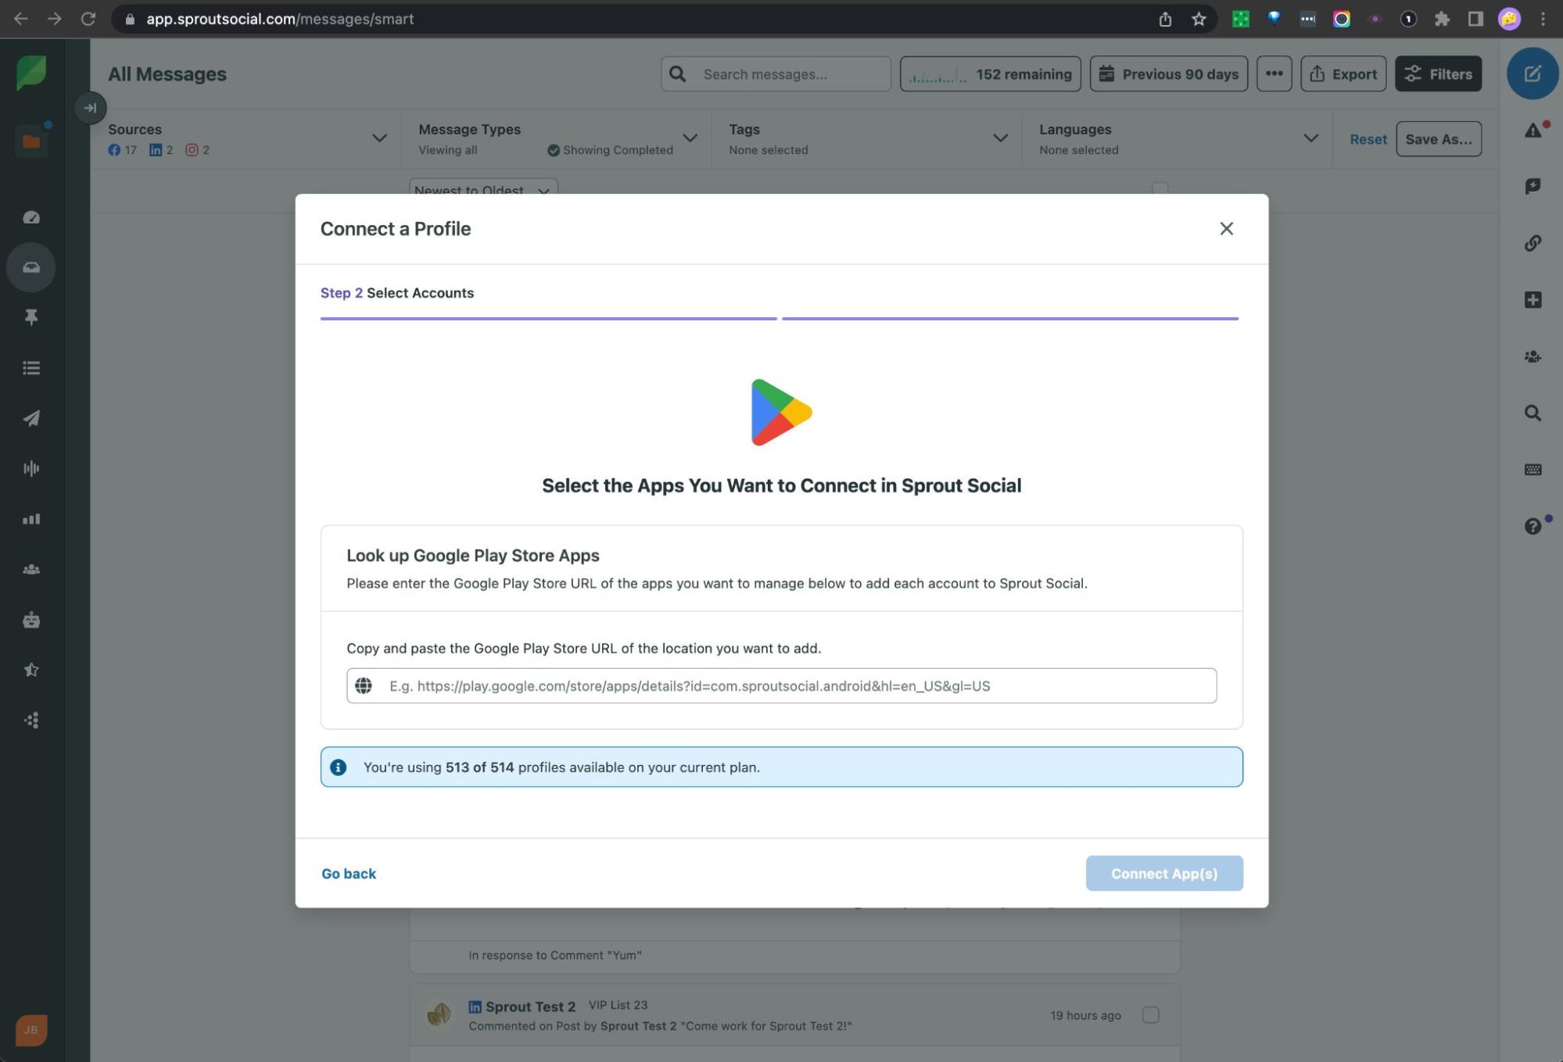
Task: Expand the Languages filter dropdown
Action: pos(1310,138)
